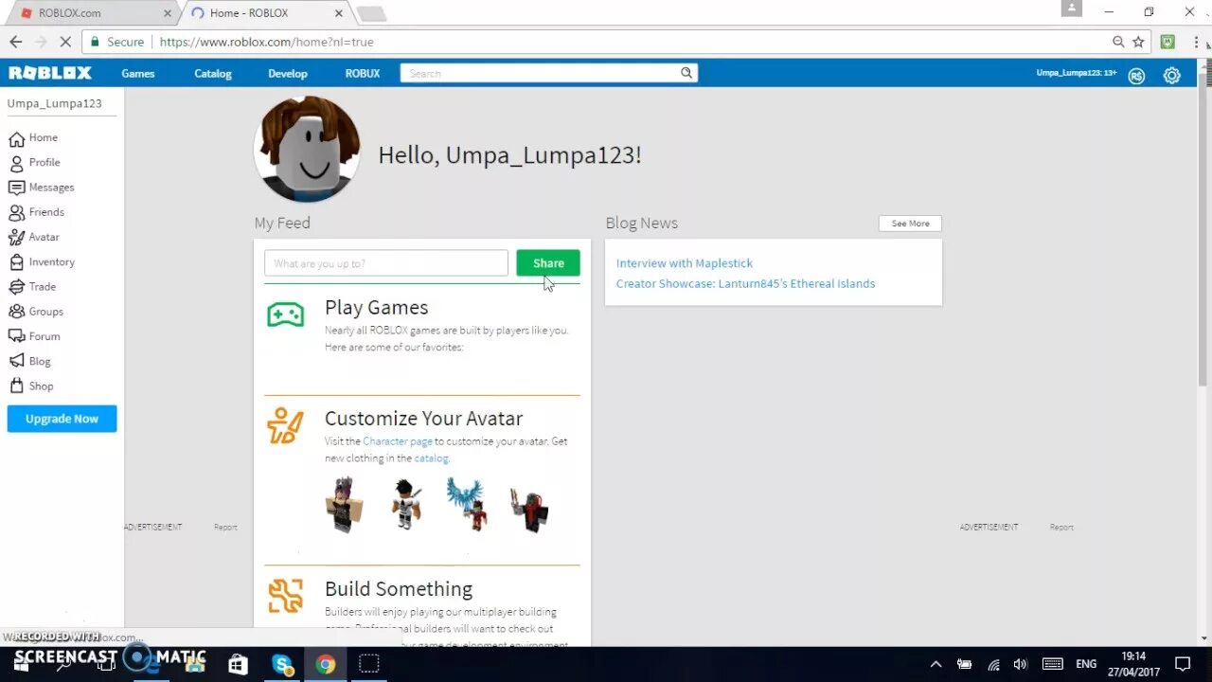Click the What are you up to field
The height and width of the screenshot is (682, 1212).
click(x=386, y=263)
